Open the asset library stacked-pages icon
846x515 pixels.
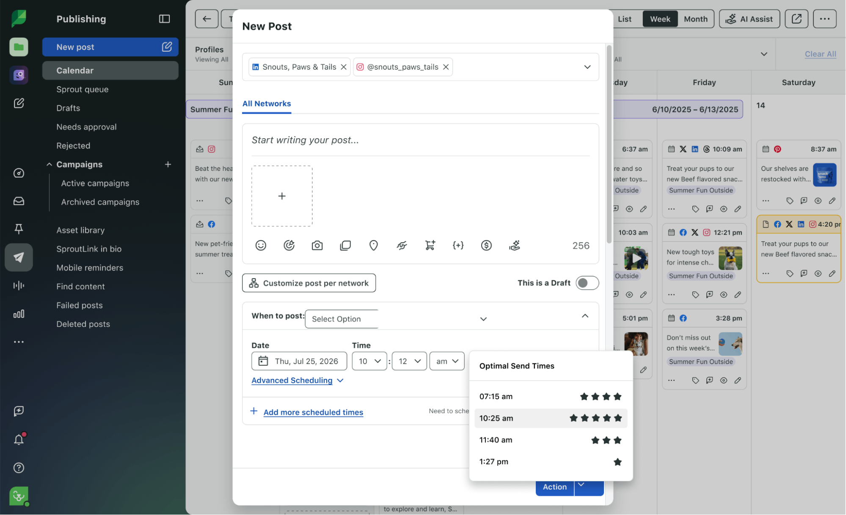(345, 246)
